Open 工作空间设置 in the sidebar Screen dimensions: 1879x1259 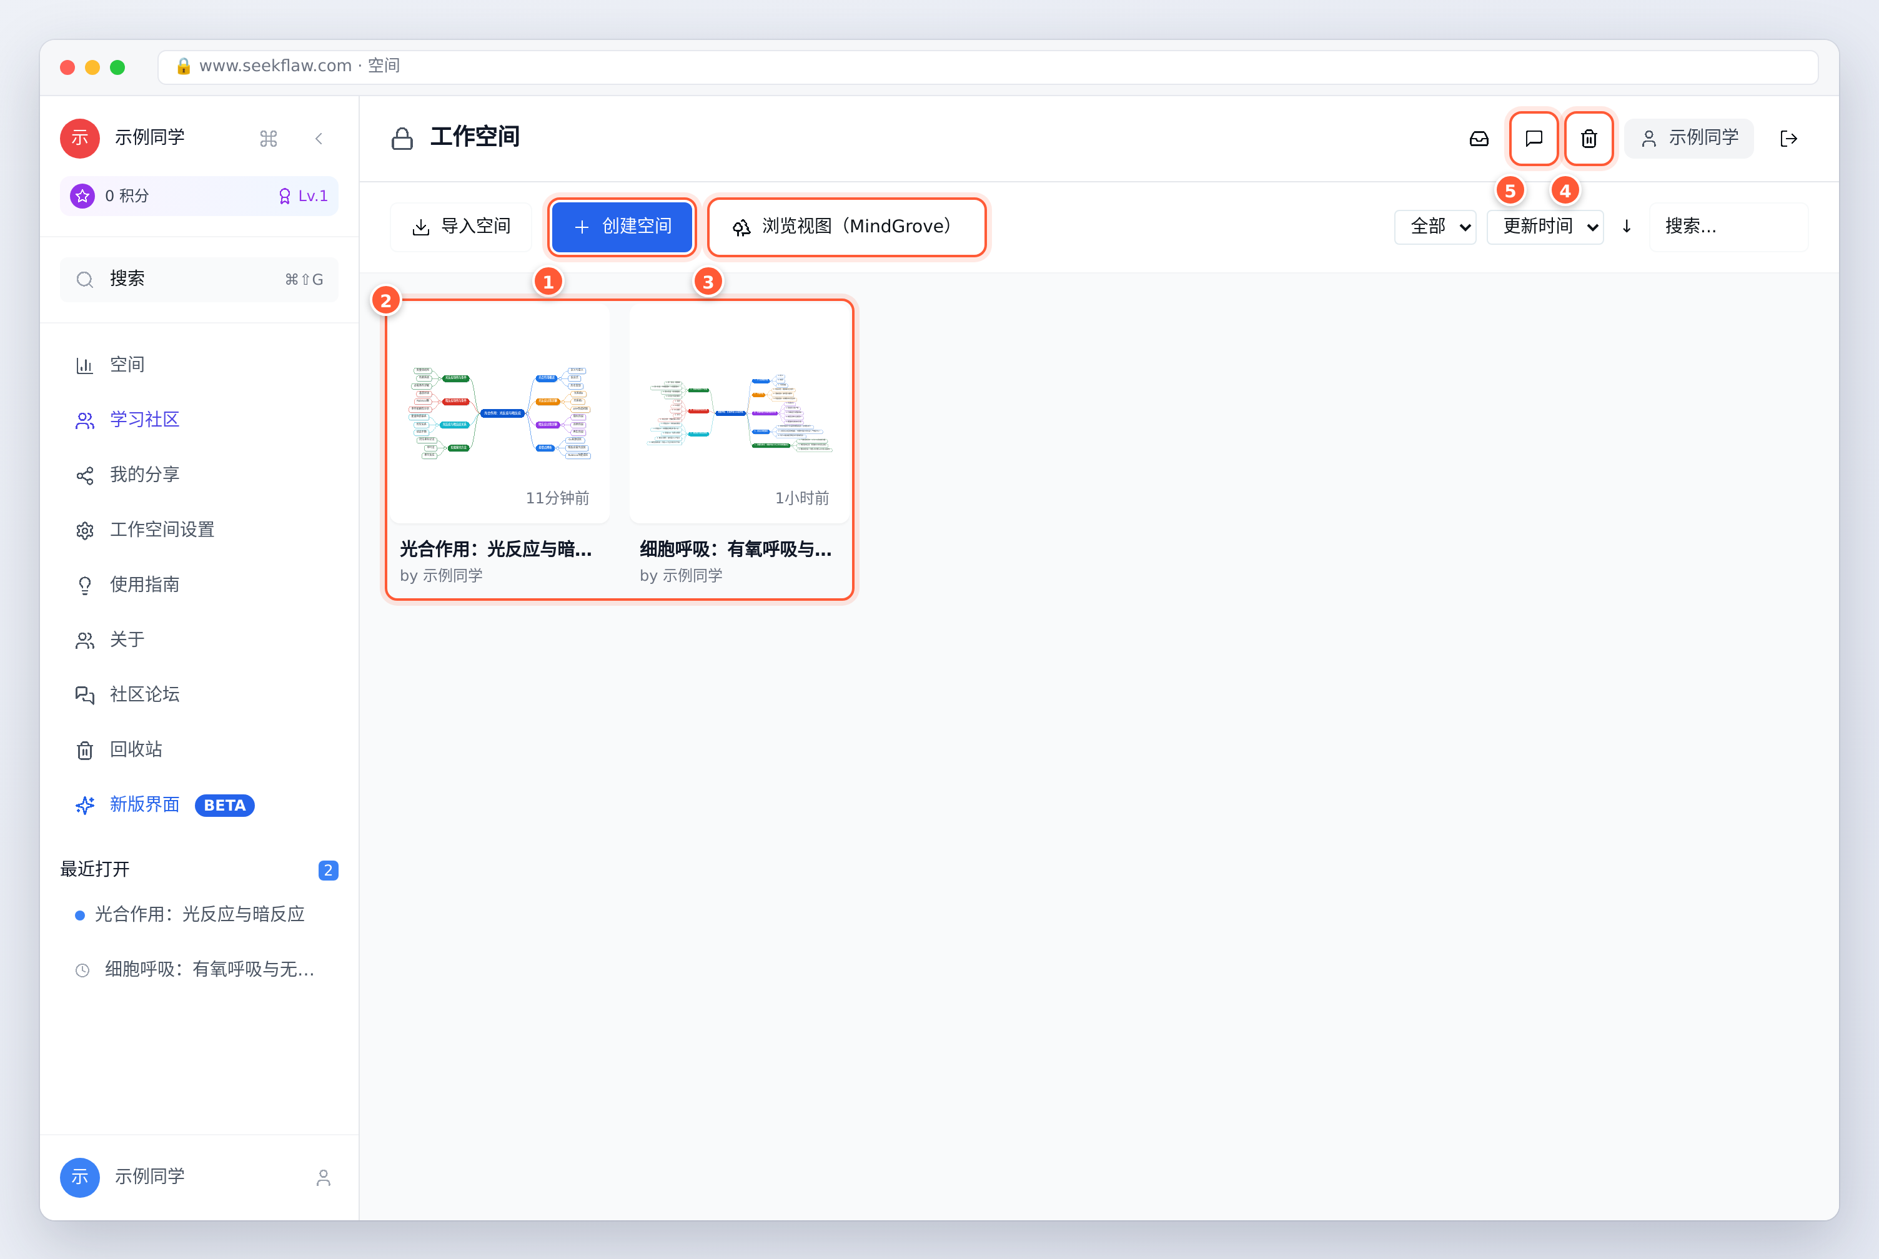[199, 530]
